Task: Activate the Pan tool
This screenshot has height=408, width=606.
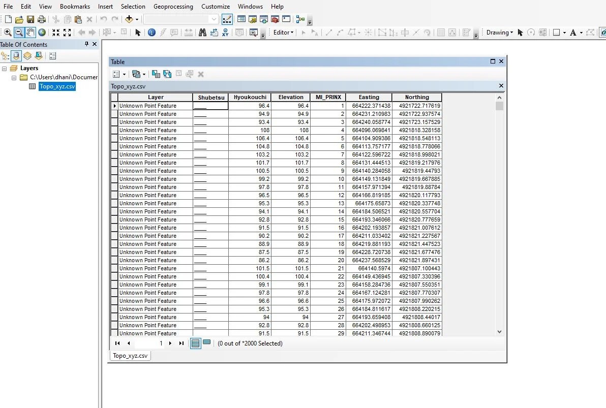Action: 31,32
